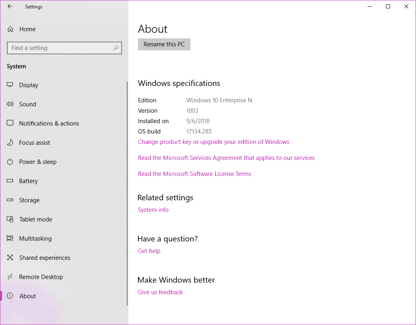
Task: Click the Display monitor icon
Action: click(10, 85)
